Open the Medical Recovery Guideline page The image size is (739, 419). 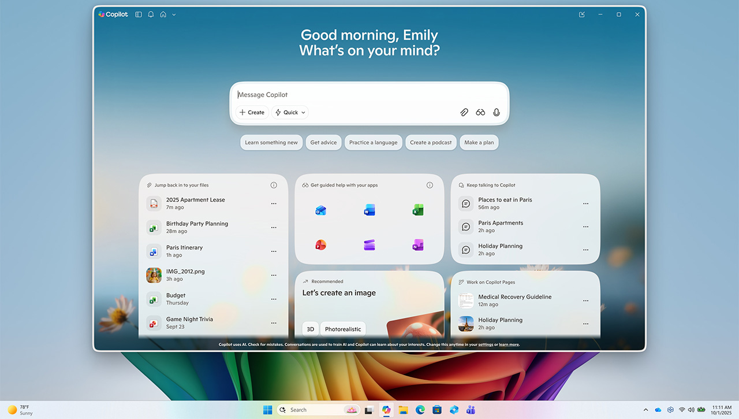pos(517,301)
